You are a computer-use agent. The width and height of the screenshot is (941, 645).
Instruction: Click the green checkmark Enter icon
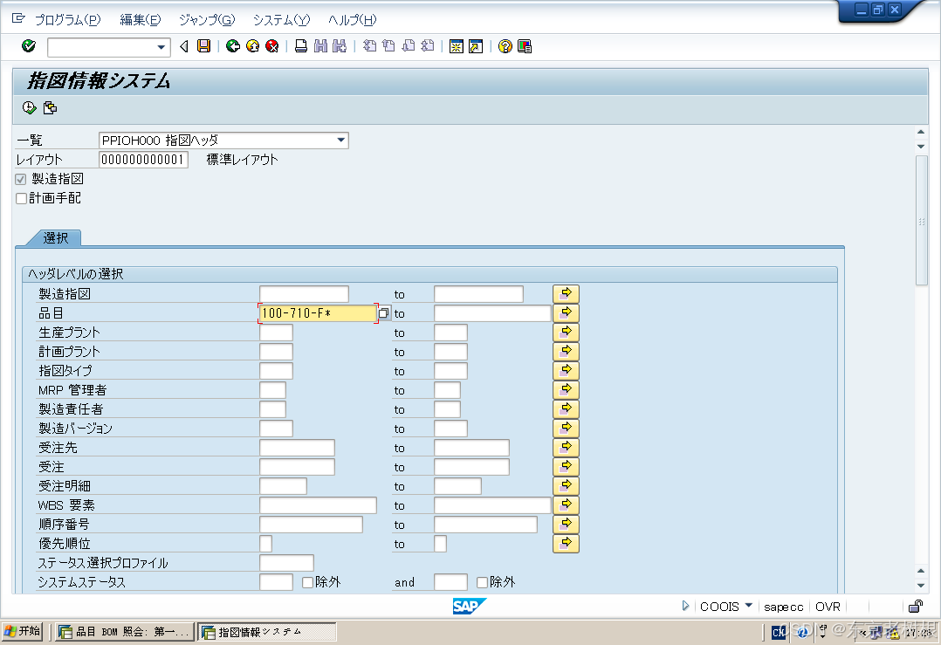(x=28, y=46)
